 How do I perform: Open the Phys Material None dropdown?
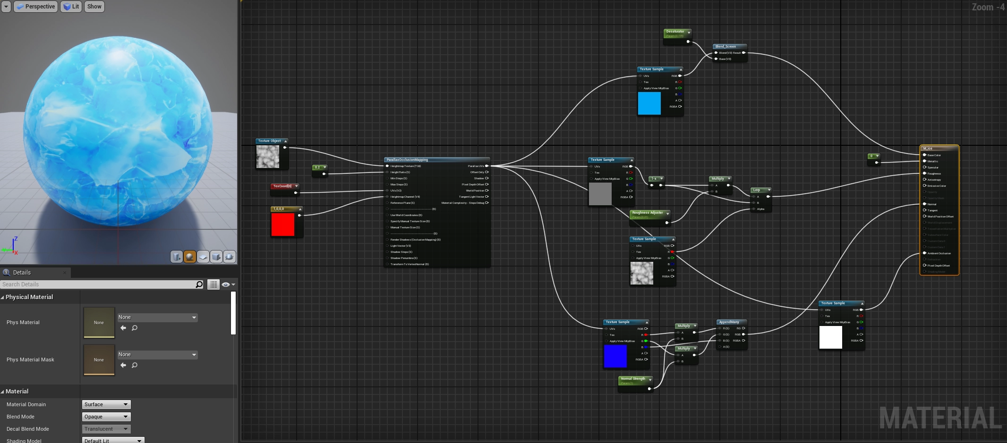click(157, 318)
